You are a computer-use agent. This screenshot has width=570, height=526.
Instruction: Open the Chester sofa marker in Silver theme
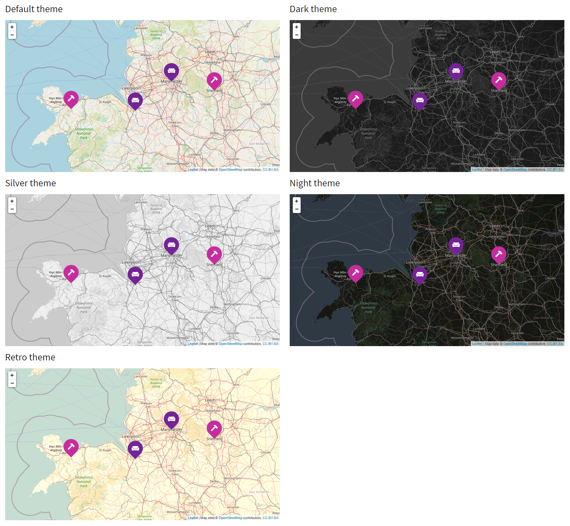(x=135, y=275)
